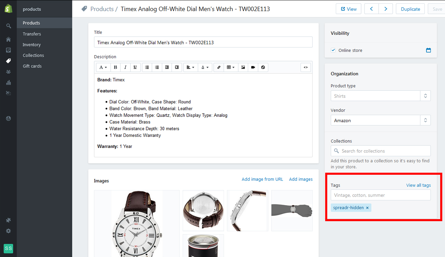Open Customers via people icon
This screenshot has height=257, width=445.
pos(9,72)
